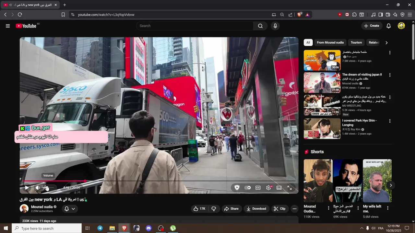Show next Shorts with the arrow

click(x=391, y=185)
